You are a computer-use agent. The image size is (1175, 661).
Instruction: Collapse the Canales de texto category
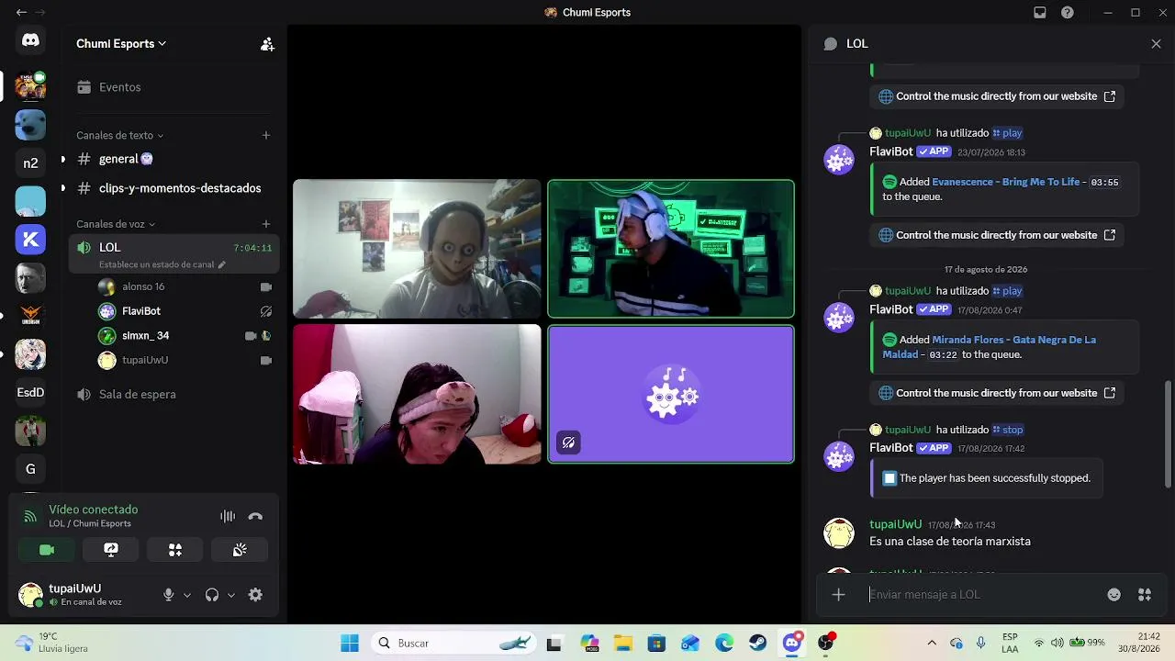click(119, 135)
